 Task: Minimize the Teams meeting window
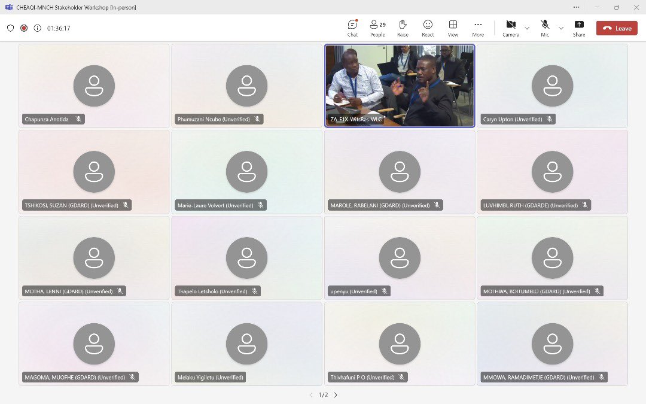point(597,7)
